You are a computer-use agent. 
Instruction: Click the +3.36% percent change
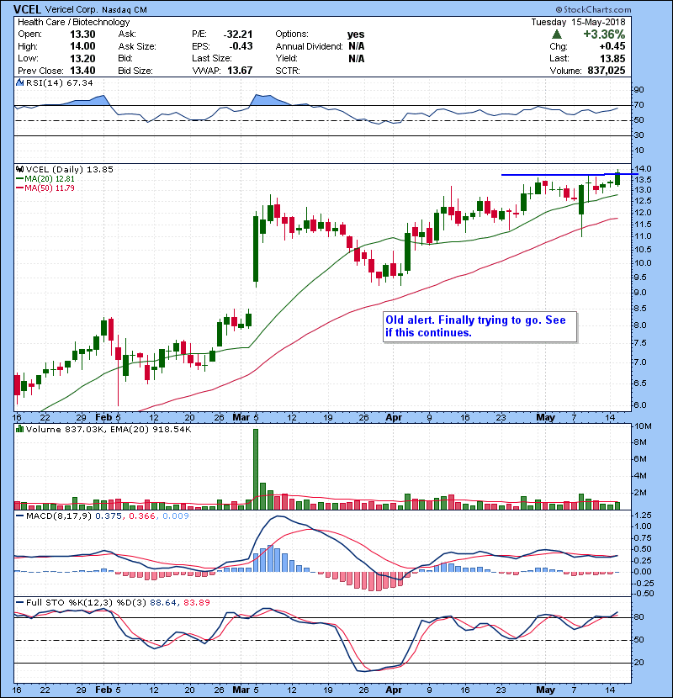pyautogui.click(x=604, y=34)
